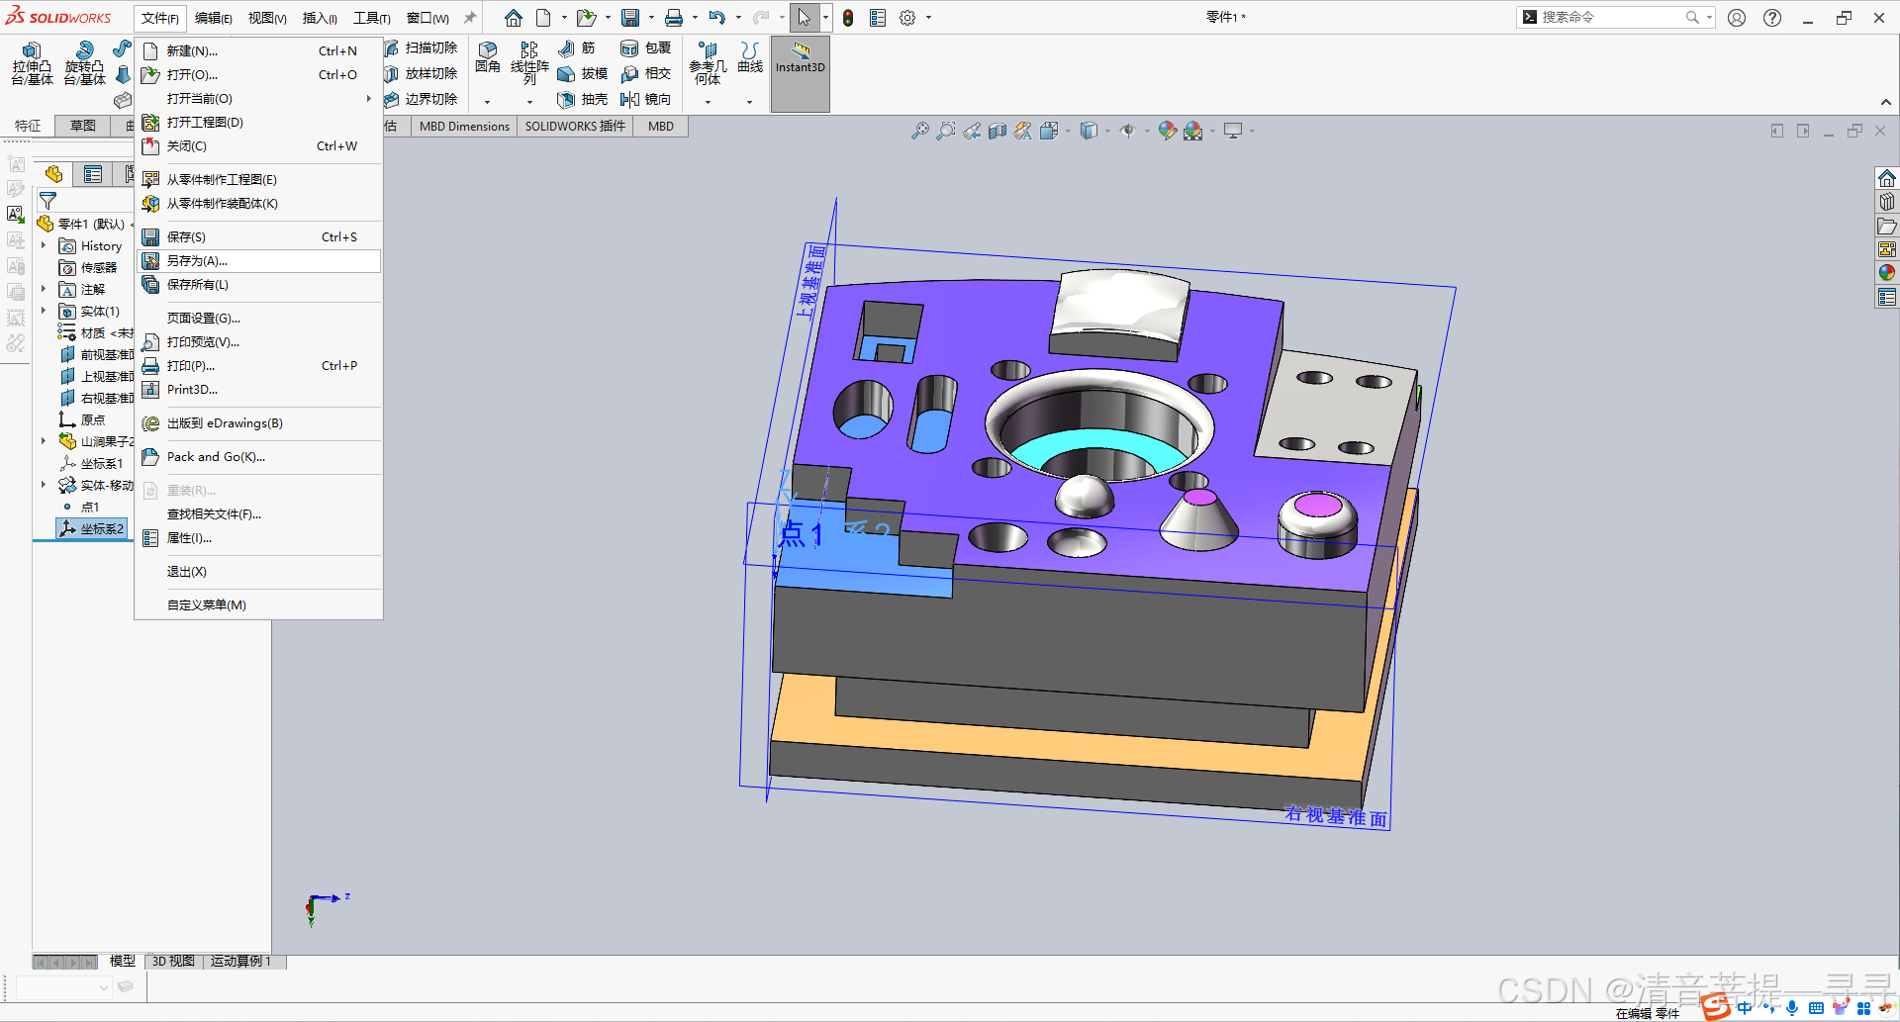Click the Intersect (相交) tool
This screenshot has height=1022, width=1900.
click(645, 73)
